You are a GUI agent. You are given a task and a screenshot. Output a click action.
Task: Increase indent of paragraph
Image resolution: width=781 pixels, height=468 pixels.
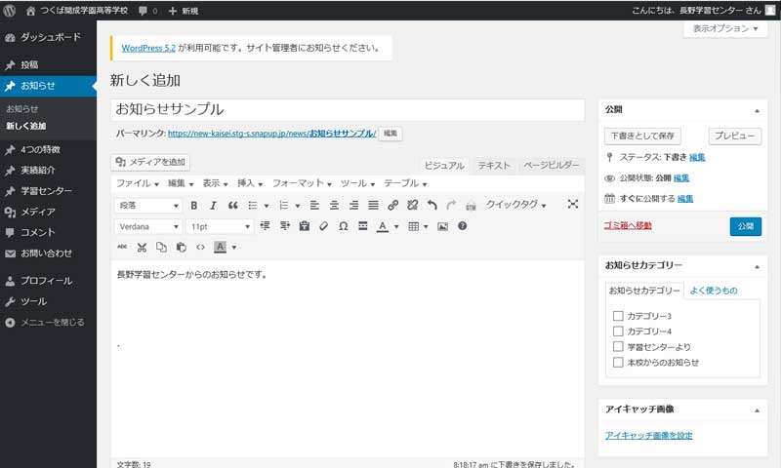tap(285, 226)
